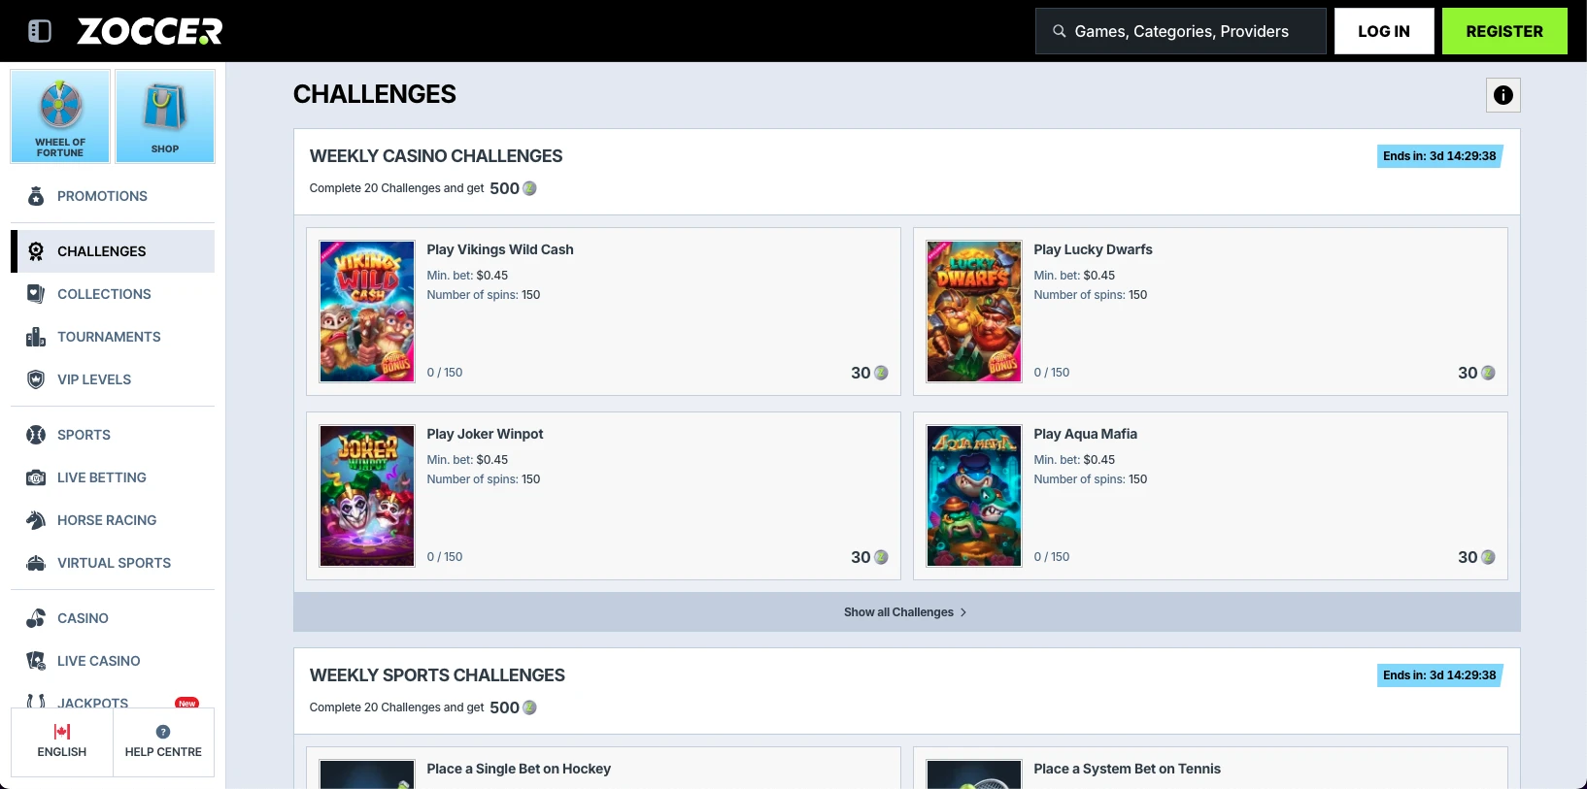The height and width of the screenshot is (789, 1587).
Task: Click the search magnifier icon
Action: (1060, 31)
